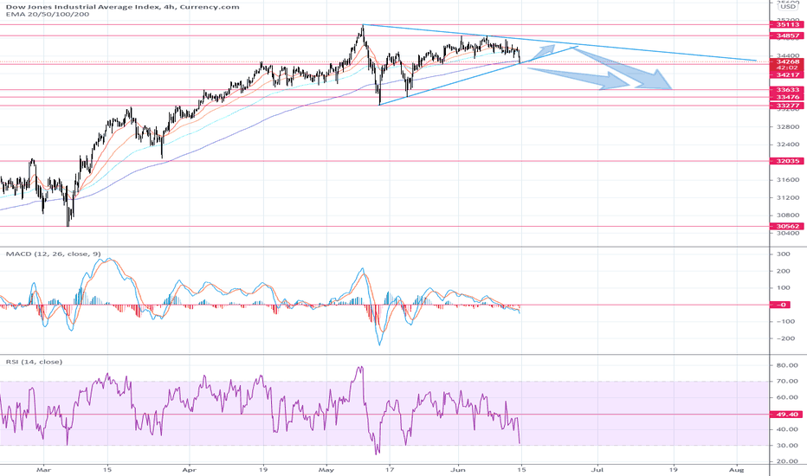Click the Aug label on the time axis
Viewport: 807px width, 476px height.
point(737,470)
